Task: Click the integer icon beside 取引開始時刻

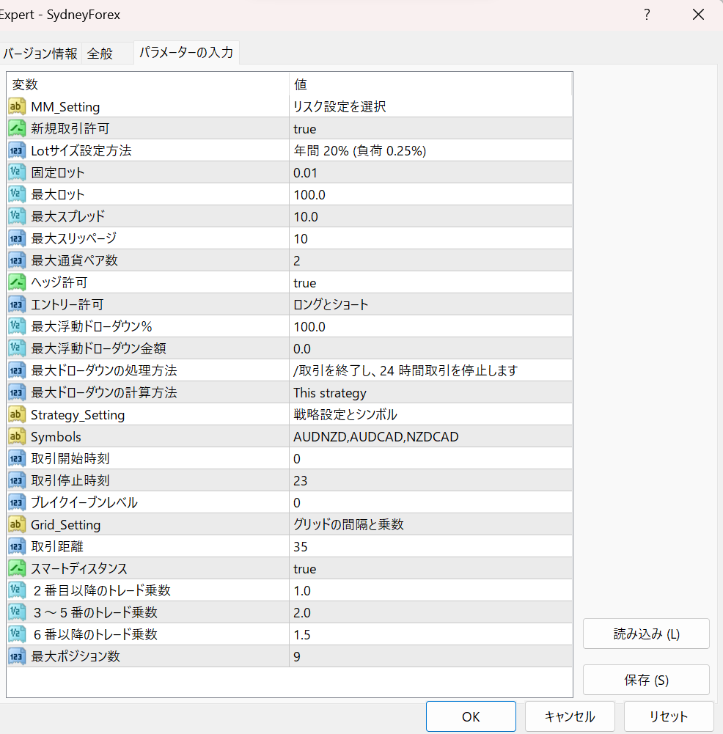Action: (x=16, y=458)
